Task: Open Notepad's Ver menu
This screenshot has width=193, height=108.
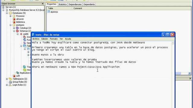Action: pos(61,39)
